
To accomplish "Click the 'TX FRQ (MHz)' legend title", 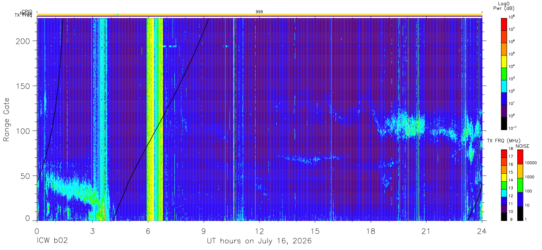I will click(x=503, y=140).
